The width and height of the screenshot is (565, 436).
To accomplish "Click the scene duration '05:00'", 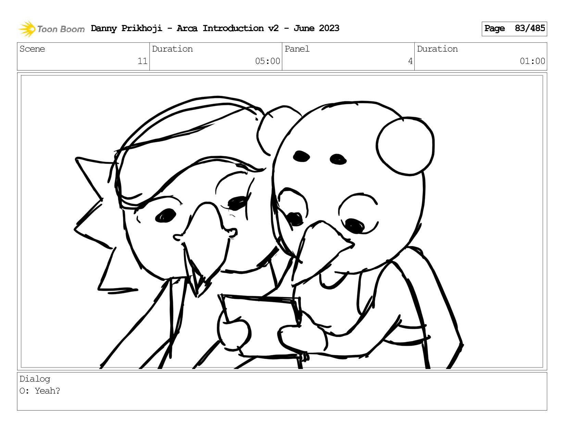I will (267, 61).
